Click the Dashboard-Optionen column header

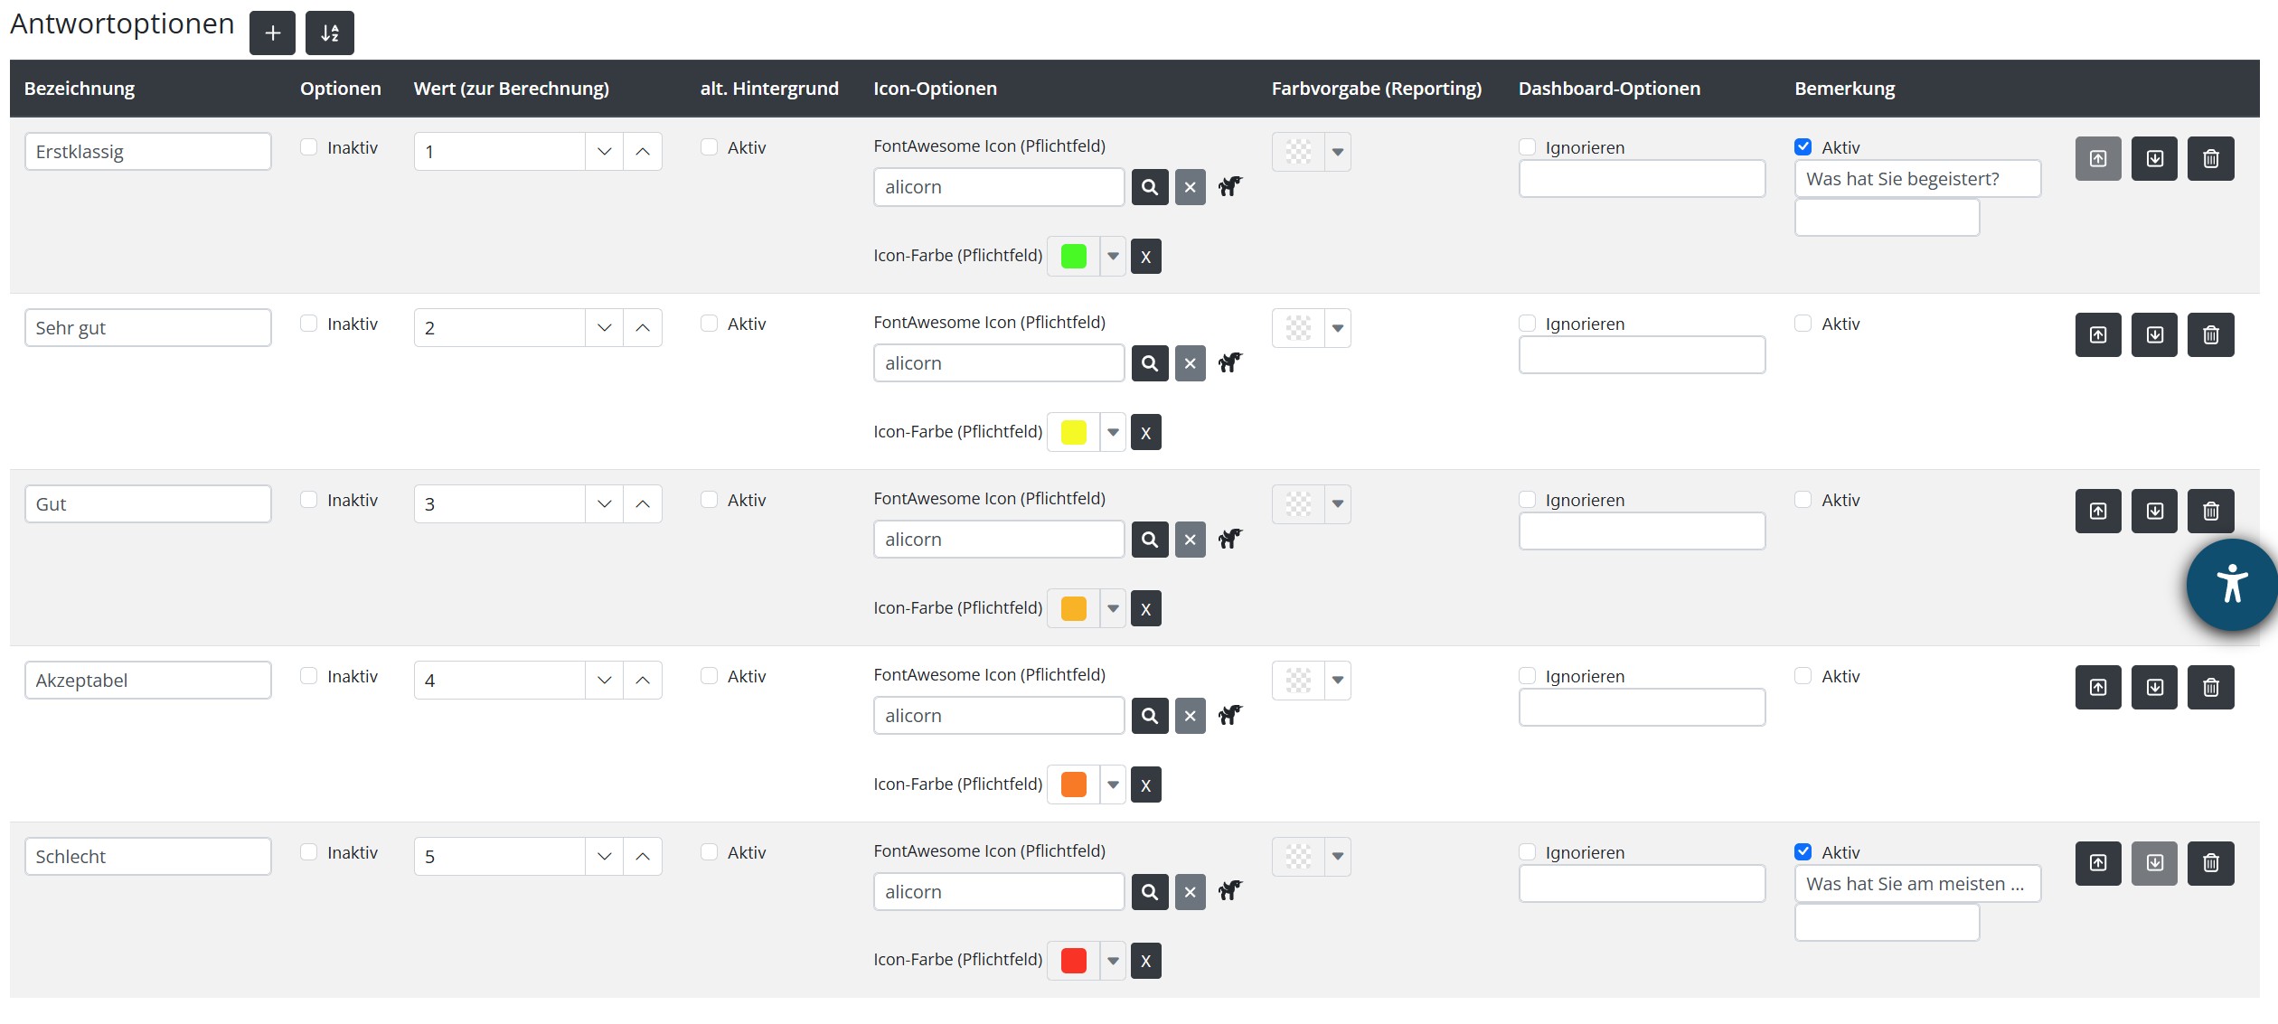point(1609,89)
